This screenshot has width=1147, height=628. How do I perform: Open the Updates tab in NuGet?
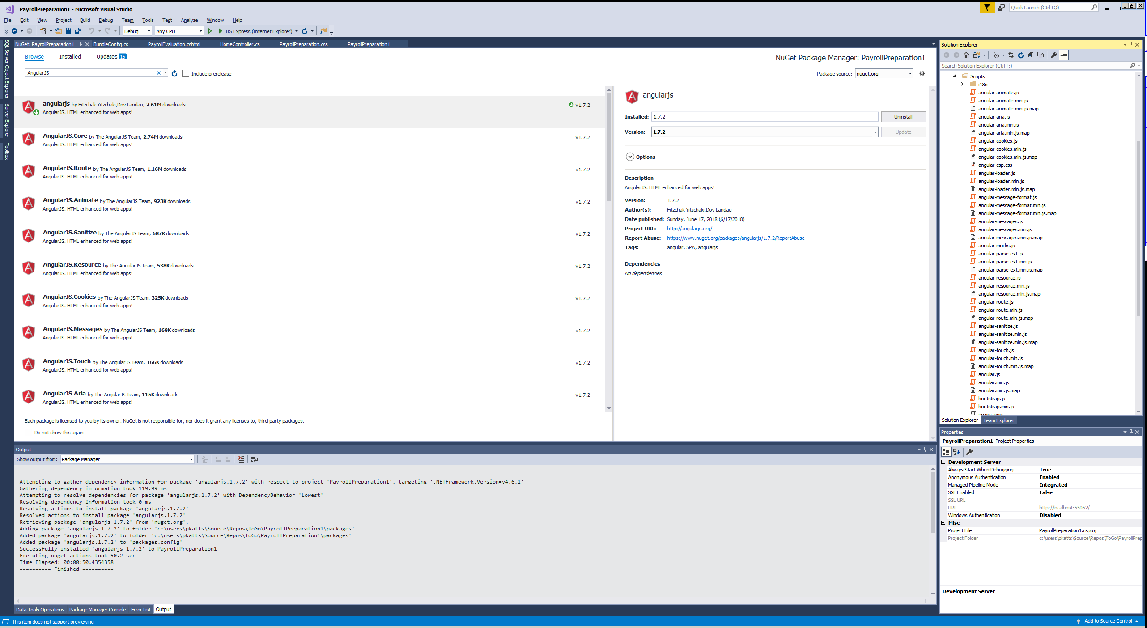[x=111, y=57]
